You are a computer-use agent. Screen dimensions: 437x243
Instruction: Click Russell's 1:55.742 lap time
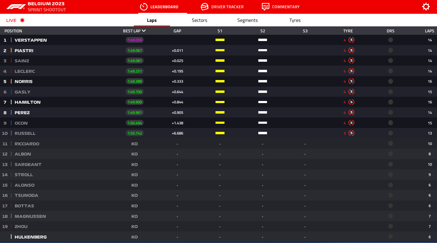pos(135,133)
